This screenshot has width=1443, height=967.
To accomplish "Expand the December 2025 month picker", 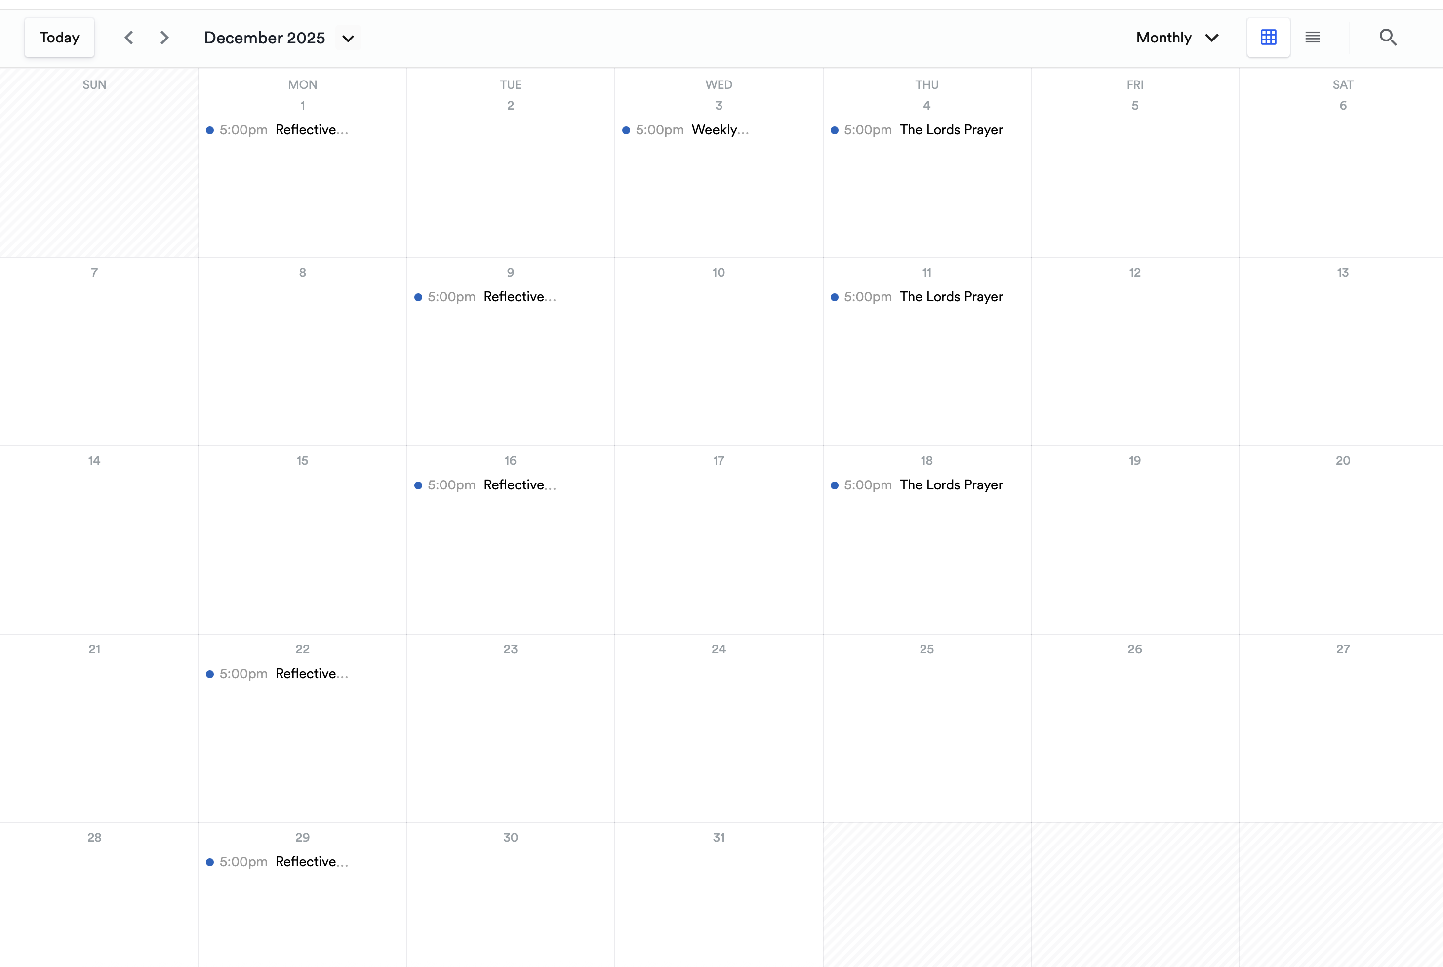I will coord(348,38).
